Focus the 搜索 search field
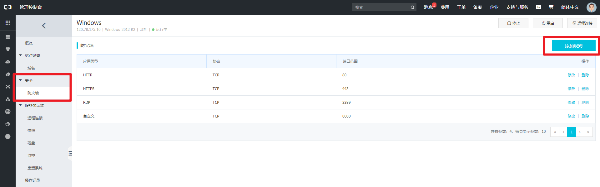The image size is (600, 187). tap(380, 7)
